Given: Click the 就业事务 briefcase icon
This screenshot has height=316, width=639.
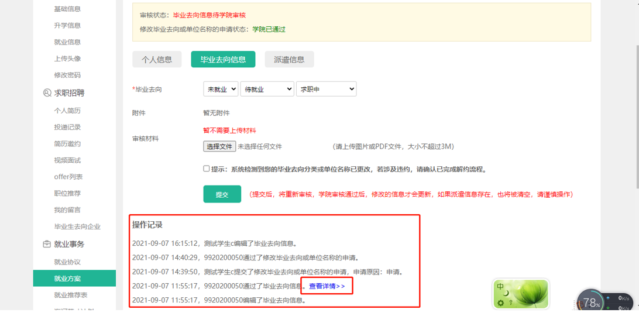Looking at the screenshot, I should click(47, 244).
